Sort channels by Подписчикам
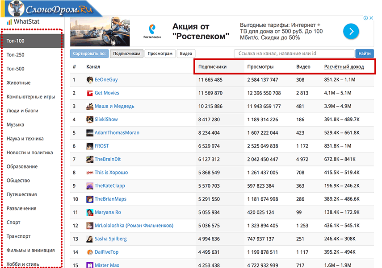 coord(127,54)
